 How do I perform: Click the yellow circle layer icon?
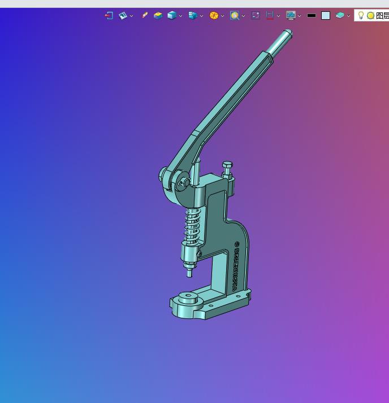[x=370, y=16]
